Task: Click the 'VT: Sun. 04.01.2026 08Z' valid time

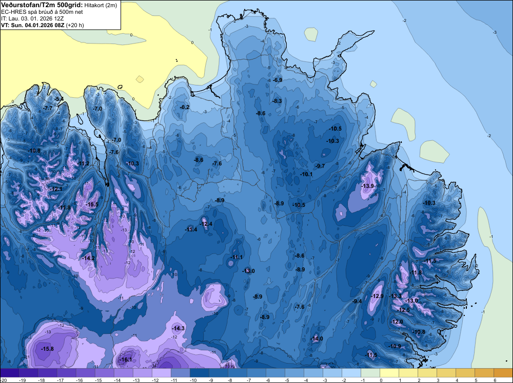Action: (x=33, y=25)
